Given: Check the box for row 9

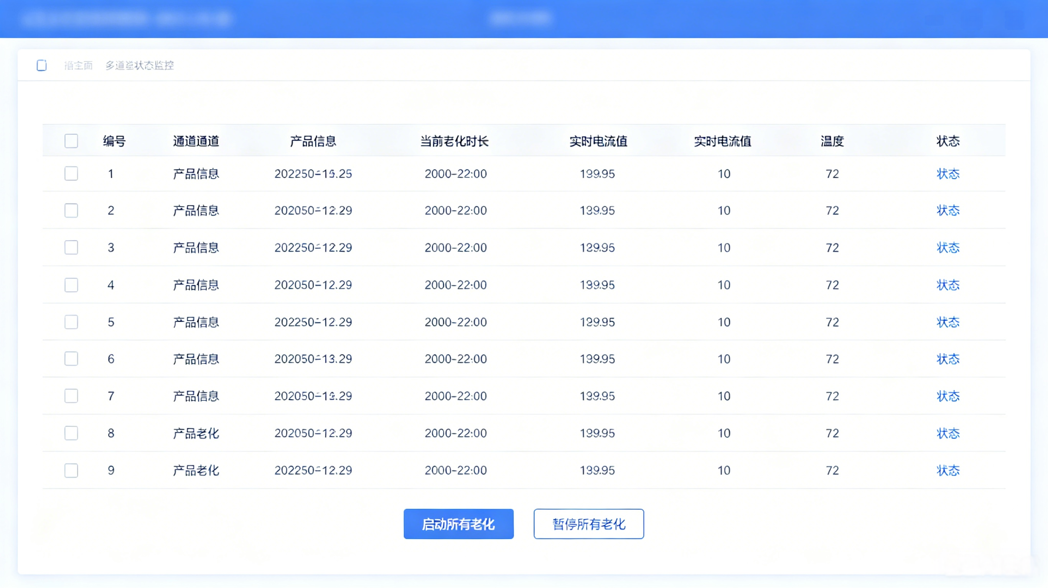Looking at the screenshot, I should 71,470.
